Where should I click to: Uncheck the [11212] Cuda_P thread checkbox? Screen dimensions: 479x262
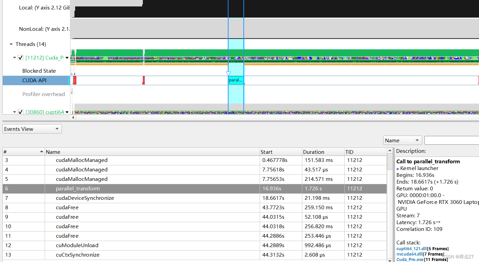tap(20, 58)
